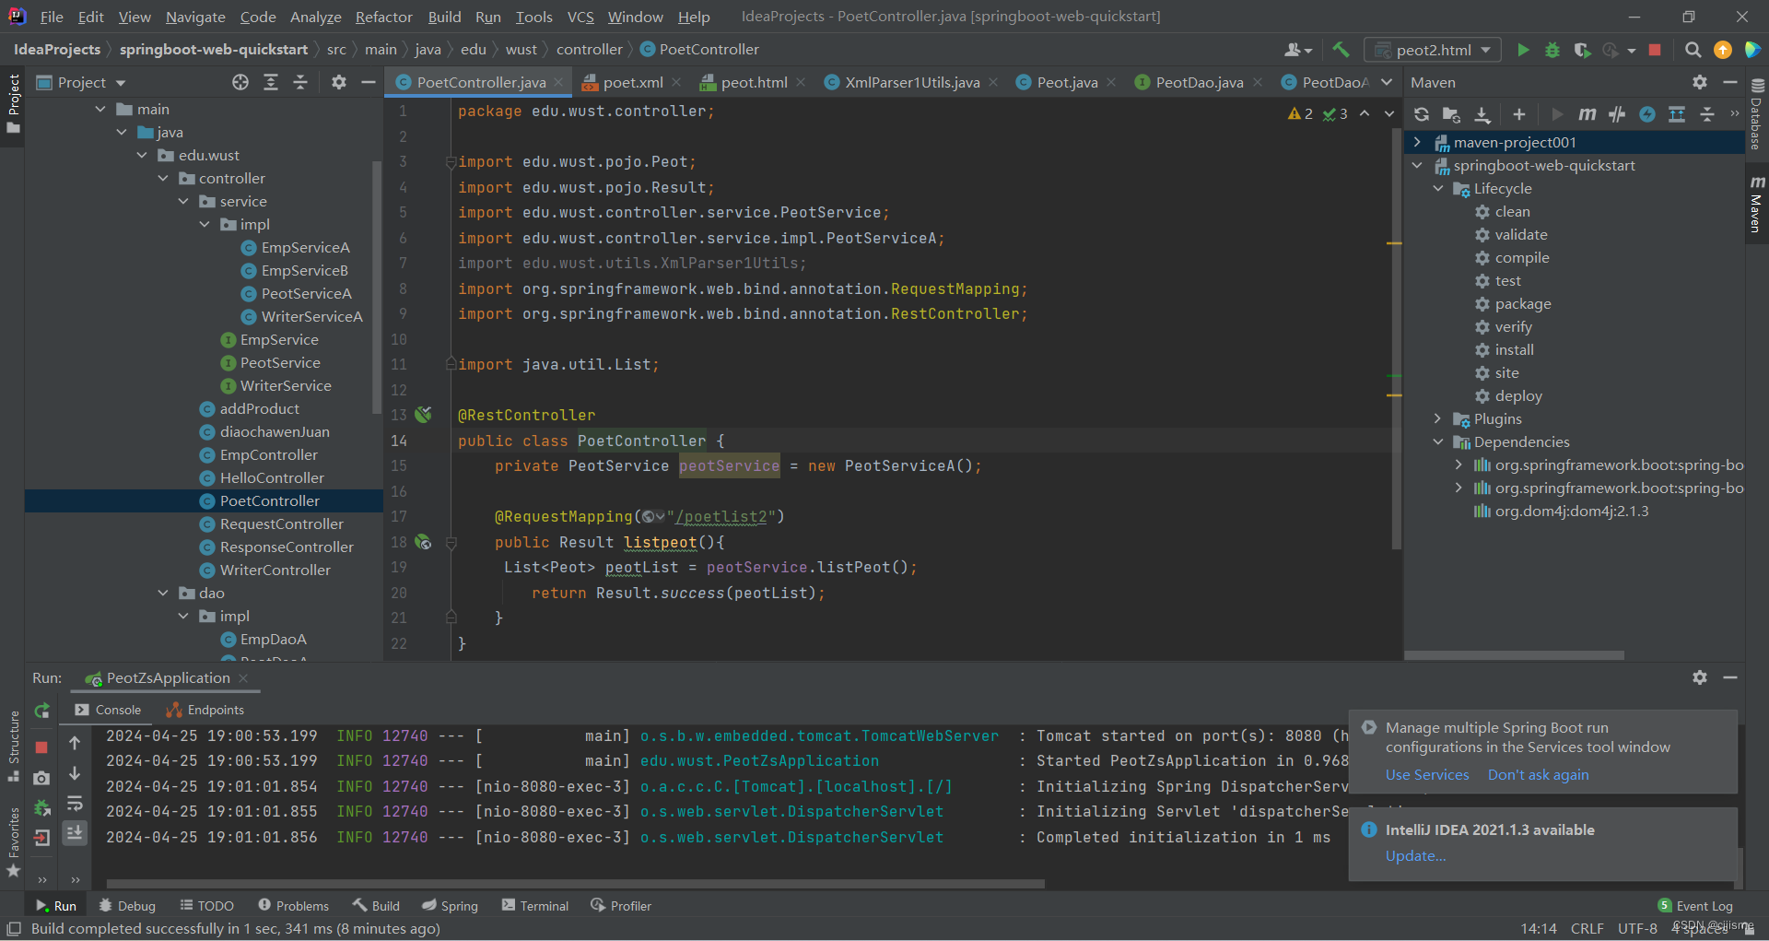Open the Database side tool window

point(1757,112)
